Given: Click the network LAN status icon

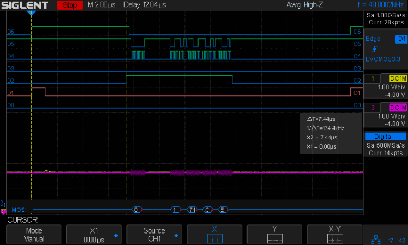Looking at the screenshot, I should point(375,240).
